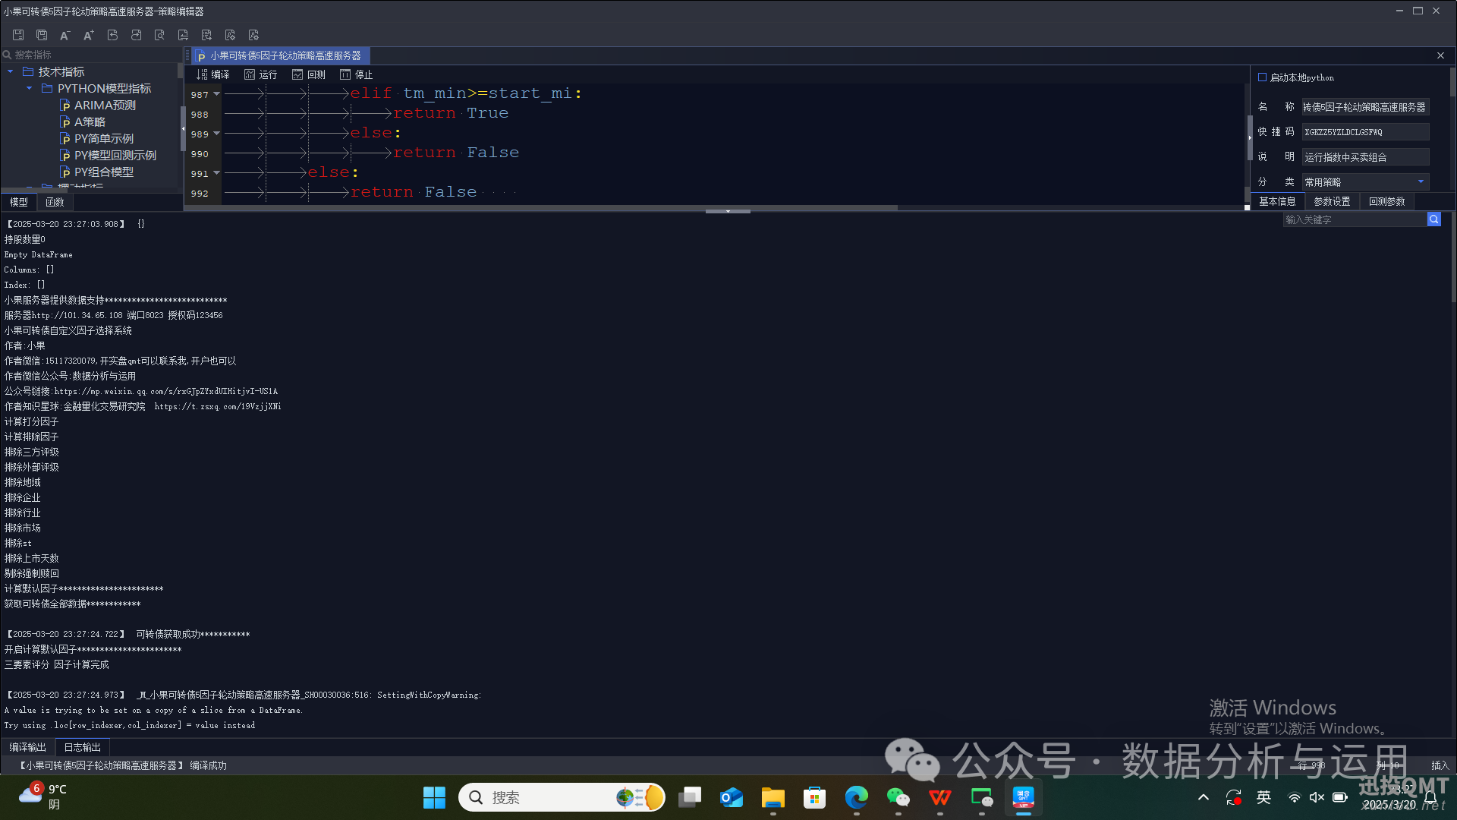Select the 小果可转债5因子轮动策略高速服务器 editor tab
The height and width of the screenshot is (820, 1457).
279,55
